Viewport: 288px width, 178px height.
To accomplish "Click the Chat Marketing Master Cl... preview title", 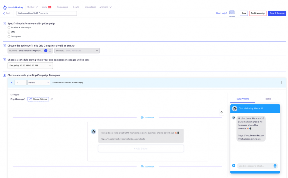I will (251, 109).
